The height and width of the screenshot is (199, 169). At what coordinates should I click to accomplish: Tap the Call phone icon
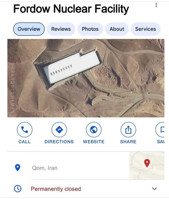[25, 130]
